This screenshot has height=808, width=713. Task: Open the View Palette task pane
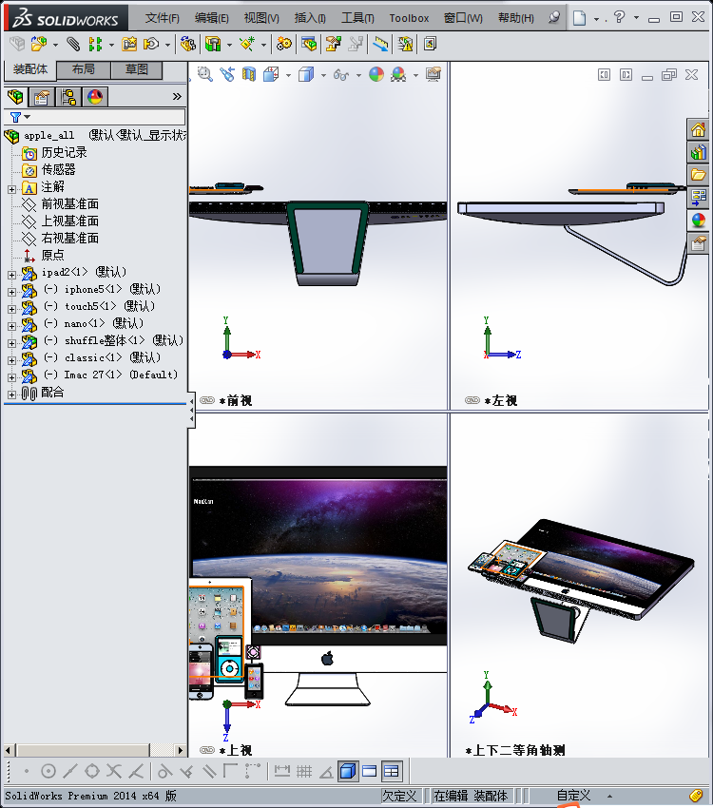[699, 198]
